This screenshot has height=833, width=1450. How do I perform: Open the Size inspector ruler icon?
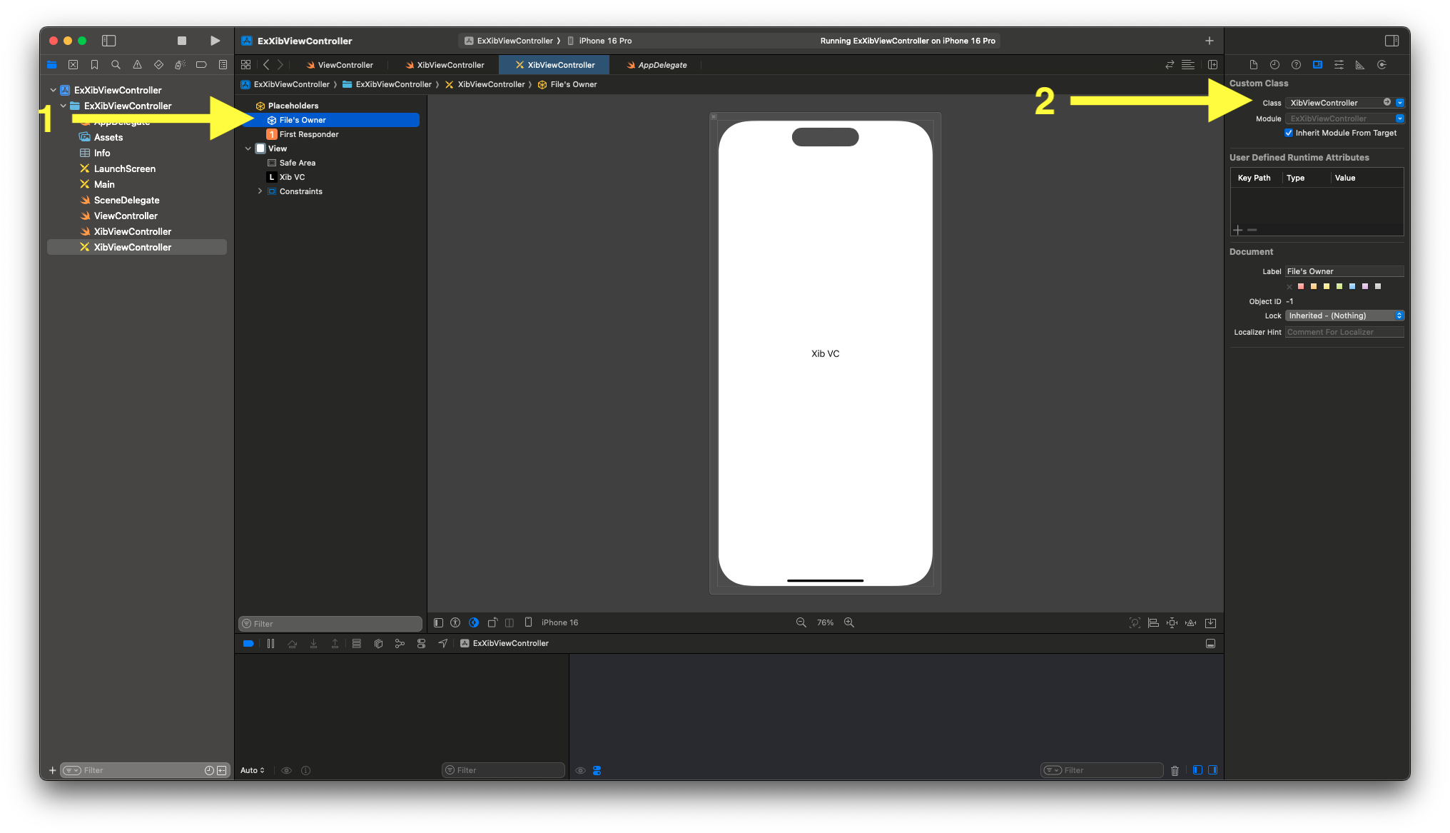coord(1360,65)
